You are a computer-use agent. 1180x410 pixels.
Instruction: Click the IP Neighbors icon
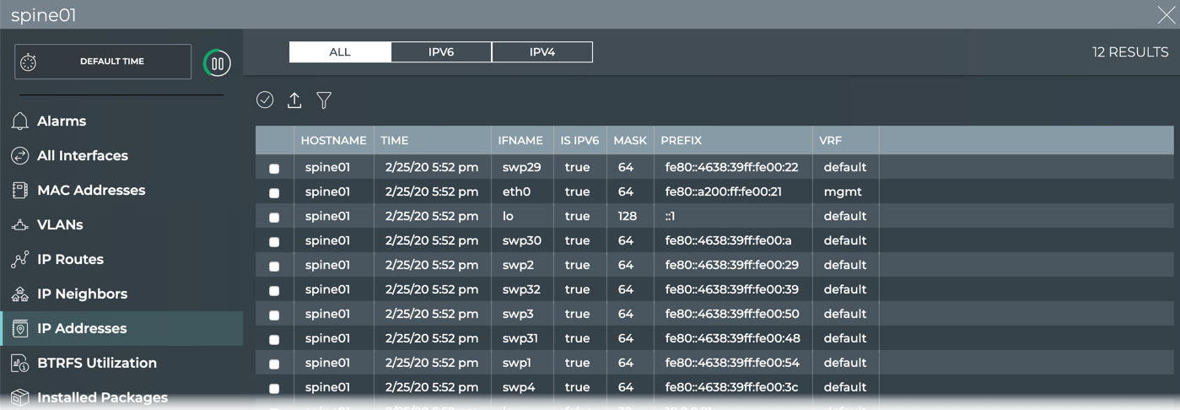click(20, 294)
